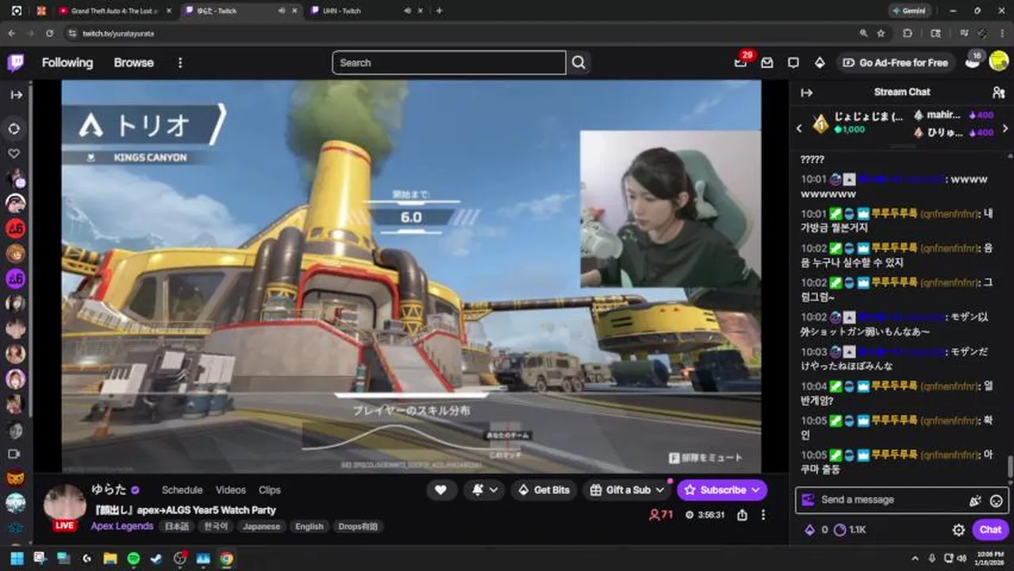Open the chat emote picker

(x=997, y=500)
